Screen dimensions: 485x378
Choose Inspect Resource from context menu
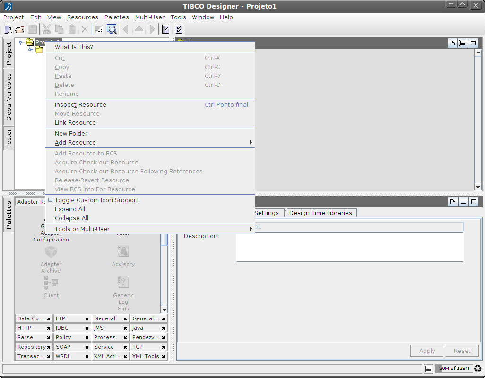(80, 105)
